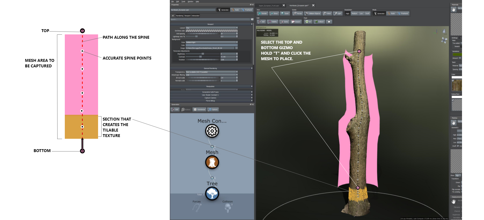This screenshot has height=220, width=484.
Task: Select Node mode in the Mode toolbar group
Action: pyautogui.click(x=391, y=13)
